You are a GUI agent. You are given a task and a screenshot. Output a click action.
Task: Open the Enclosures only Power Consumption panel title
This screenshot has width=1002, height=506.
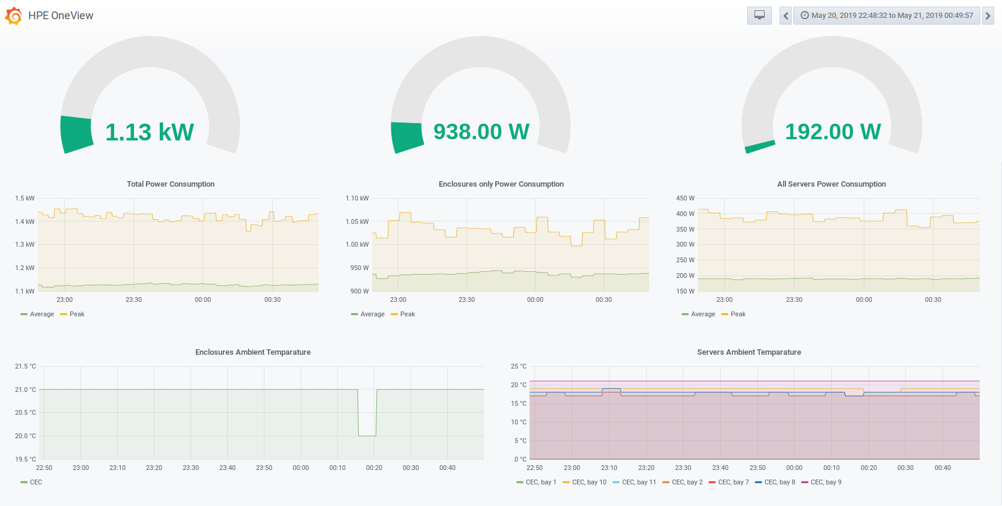tap(501, 184)
